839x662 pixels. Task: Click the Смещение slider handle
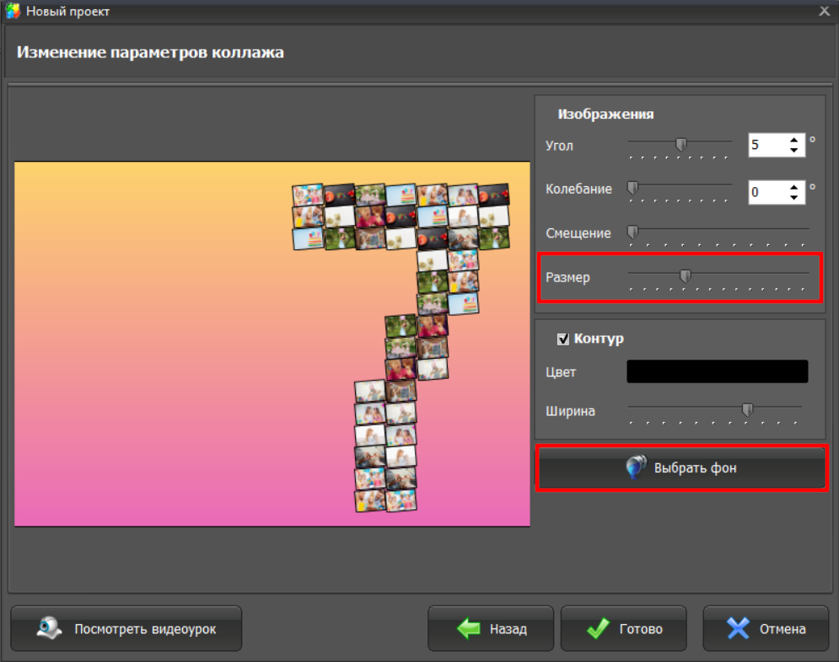[x=632, y=231]
